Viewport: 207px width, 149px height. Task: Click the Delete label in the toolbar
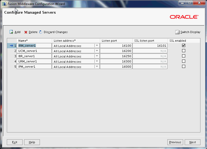[x=33, y=32]
